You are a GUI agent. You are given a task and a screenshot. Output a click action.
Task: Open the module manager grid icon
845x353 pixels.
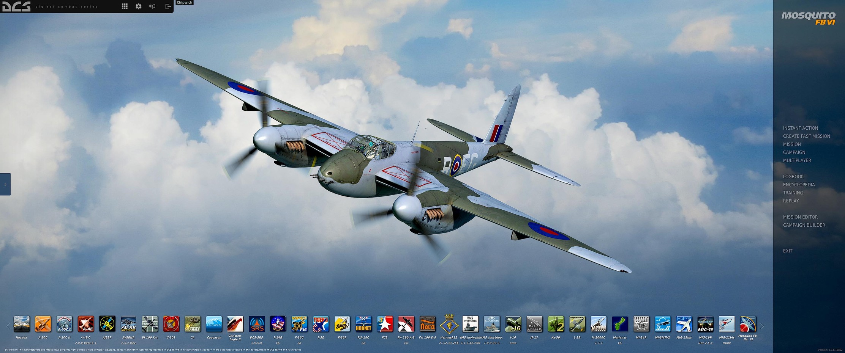pyautogui.click(x=125, y=6)
